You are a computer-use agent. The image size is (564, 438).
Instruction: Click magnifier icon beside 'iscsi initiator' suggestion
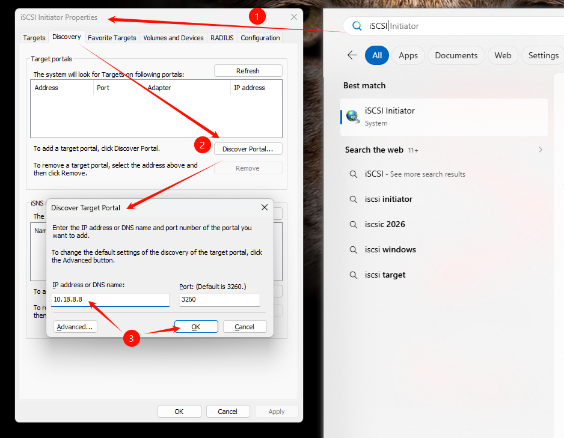(354, 199)
